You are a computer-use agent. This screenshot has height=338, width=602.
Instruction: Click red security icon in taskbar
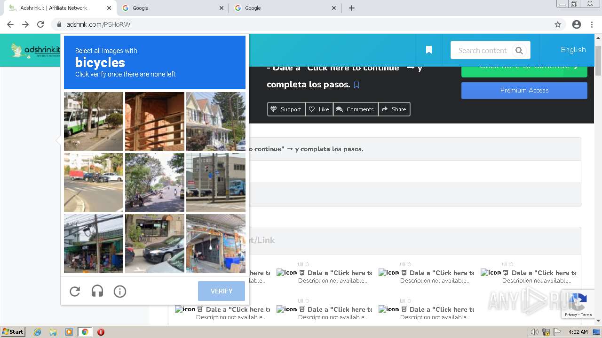101,332
